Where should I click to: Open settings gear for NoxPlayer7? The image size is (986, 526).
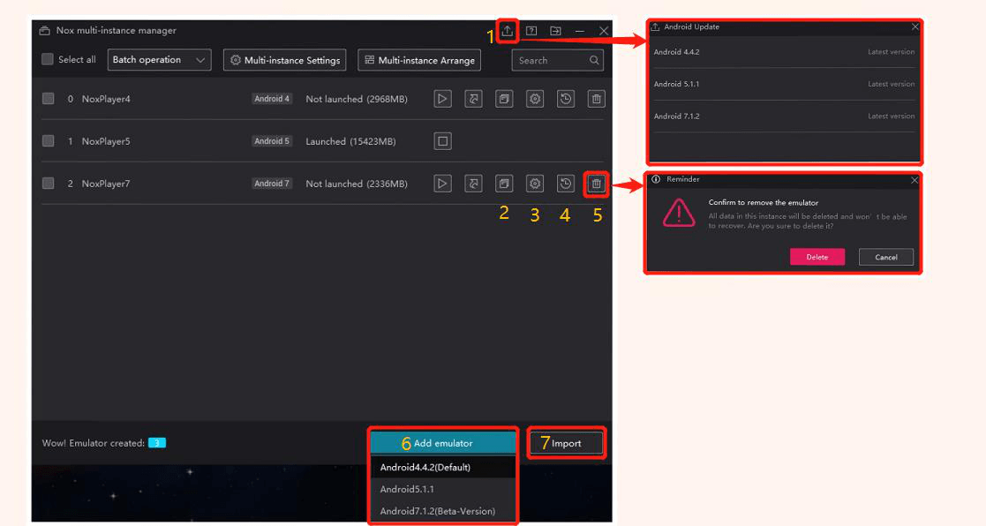(x=535, y=184)
